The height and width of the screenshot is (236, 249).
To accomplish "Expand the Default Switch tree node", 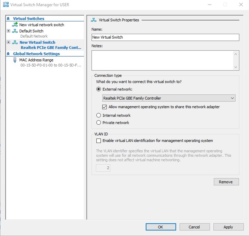I will (8, 31).
